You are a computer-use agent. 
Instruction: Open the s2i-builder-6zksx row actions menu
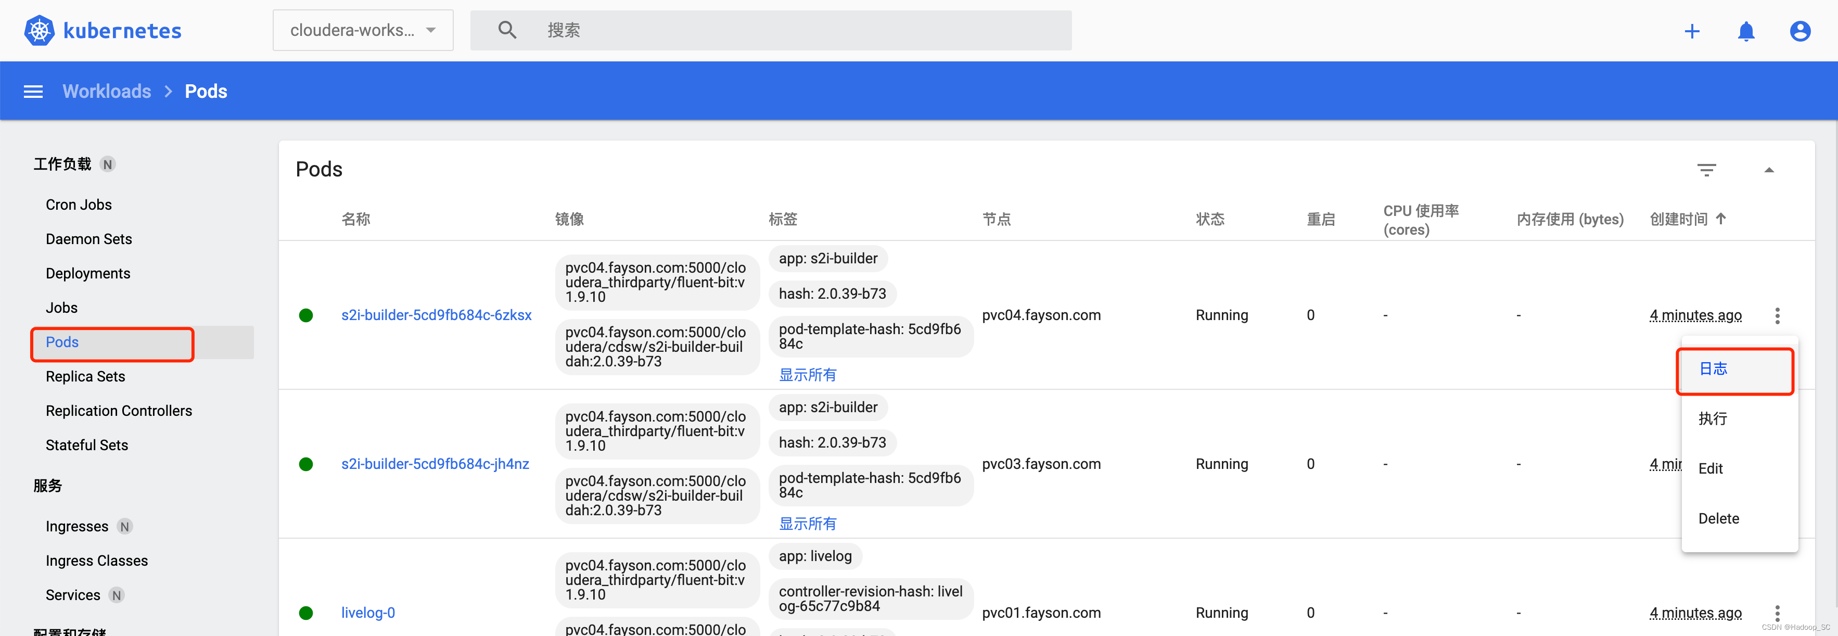[x=1777, y=315]
